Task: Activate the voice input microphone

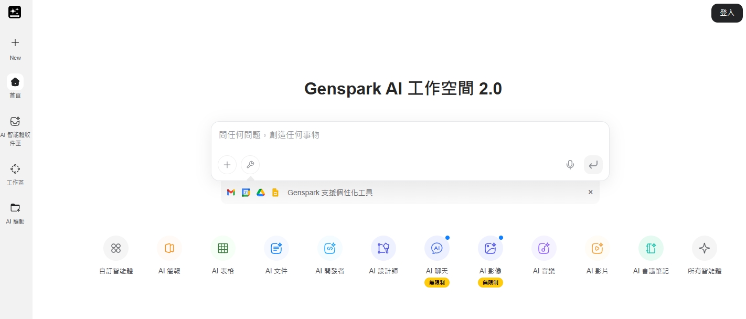Action: 570,165
